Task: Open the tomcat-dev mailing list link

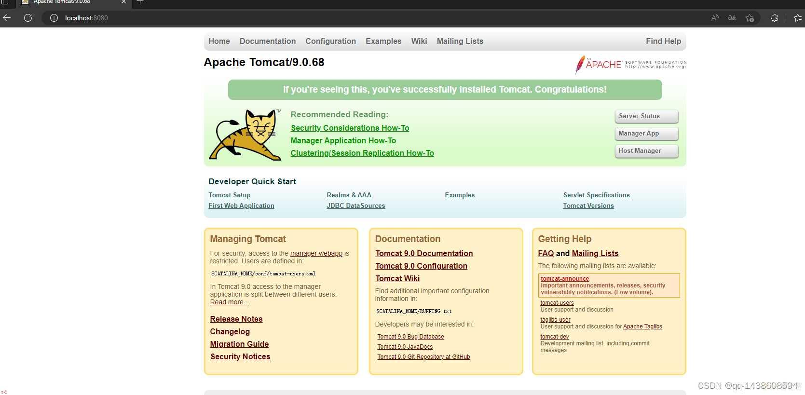Action: pos(555,337)
